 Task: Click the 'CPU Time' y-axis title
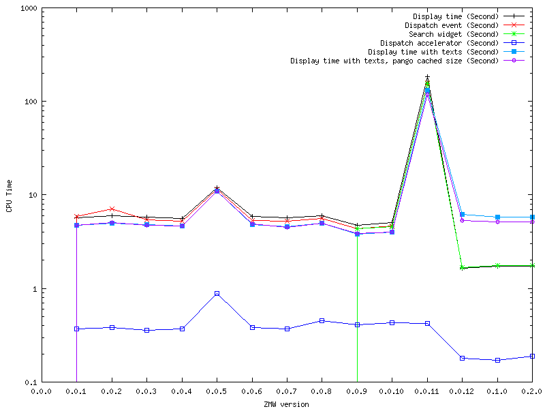[8, 196]
